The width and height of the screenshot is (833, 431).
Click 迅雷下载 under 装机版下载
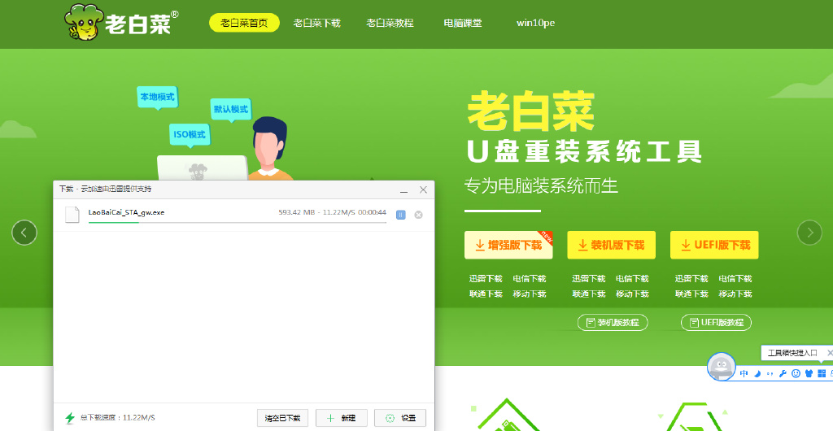[x=589, y=279]
